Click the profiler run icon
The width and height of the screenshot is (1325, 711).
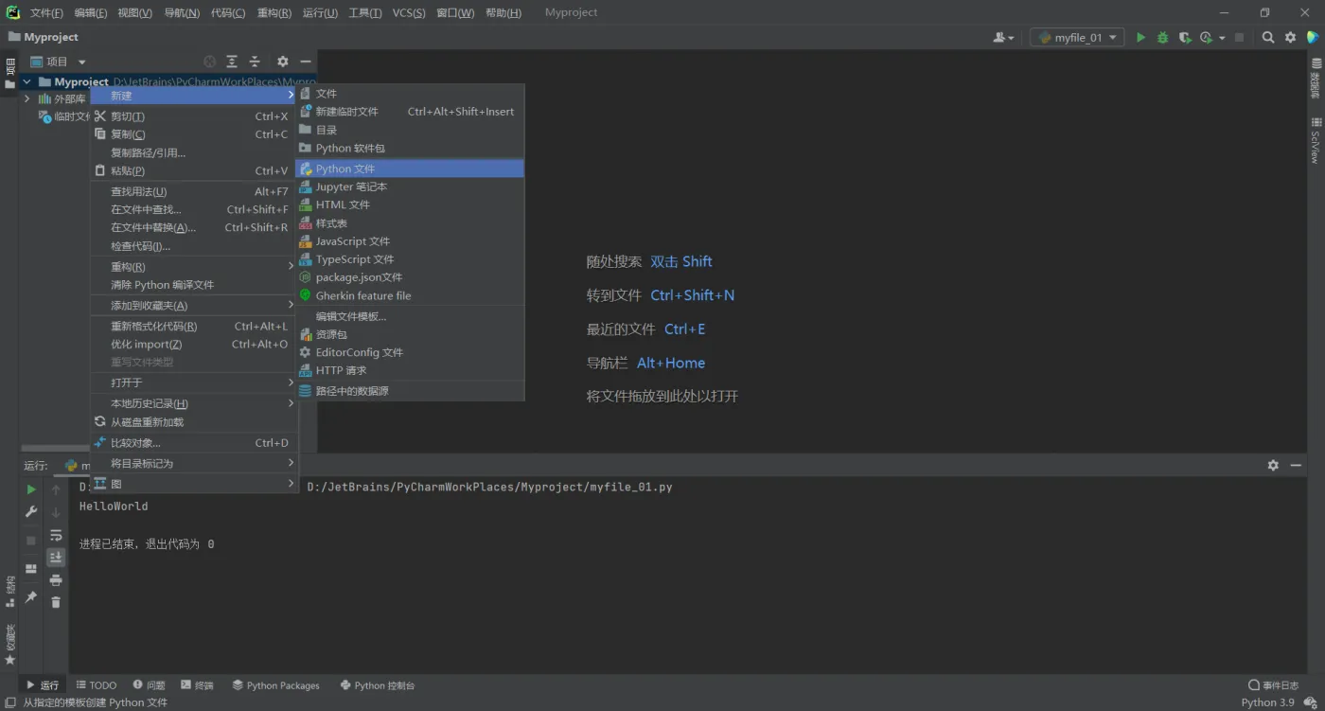coord(1206,38)
